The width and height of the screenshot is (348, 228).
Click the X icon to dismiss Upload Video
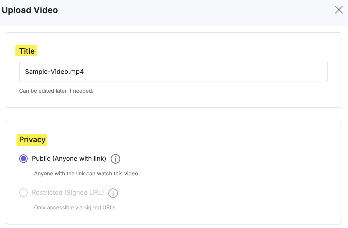coord(339,9)
